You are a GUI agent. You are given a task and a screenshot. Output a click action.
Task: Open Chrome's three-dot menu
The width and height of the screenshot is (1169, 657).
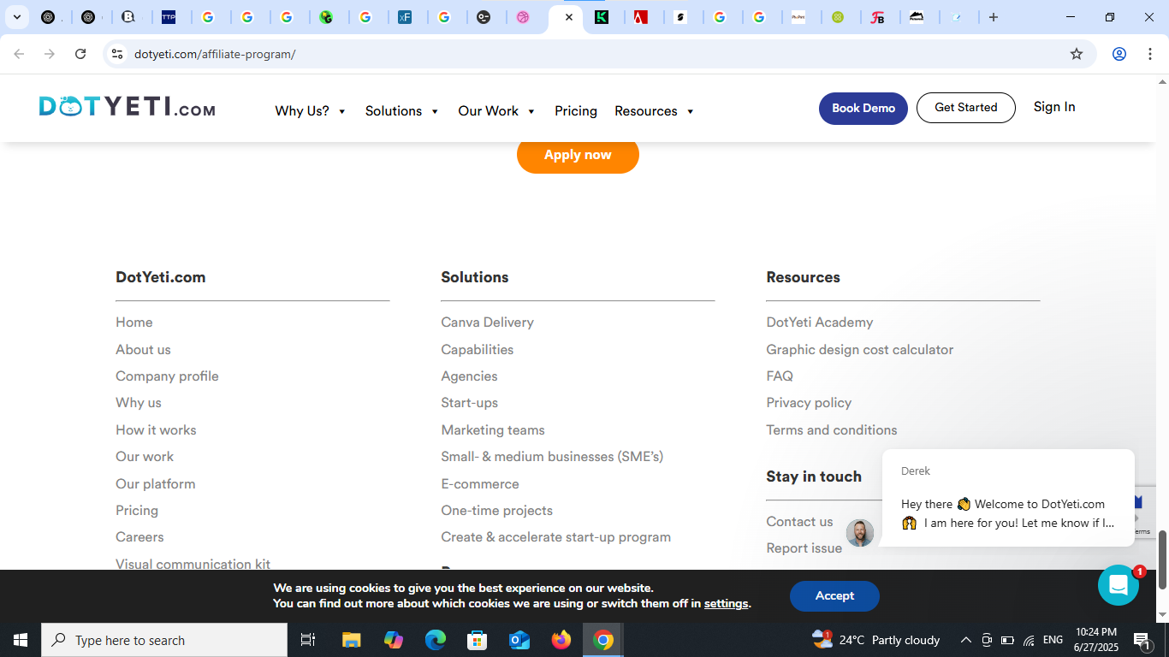[1150, 54]
